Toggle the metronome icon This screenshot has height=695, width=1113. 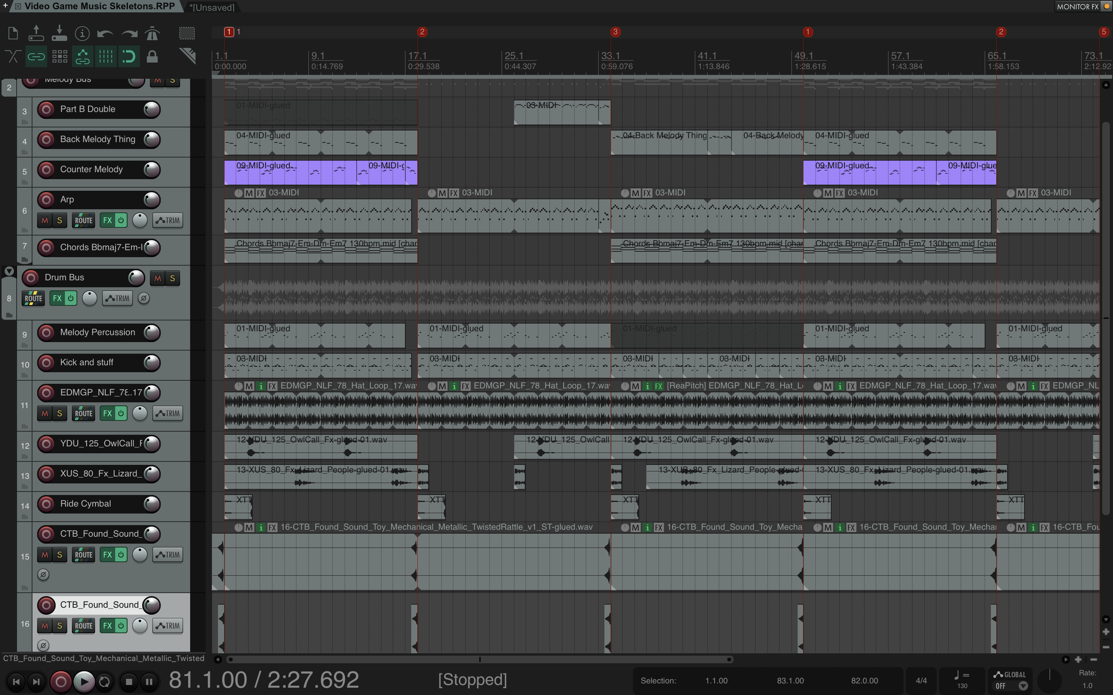[152, 34]
